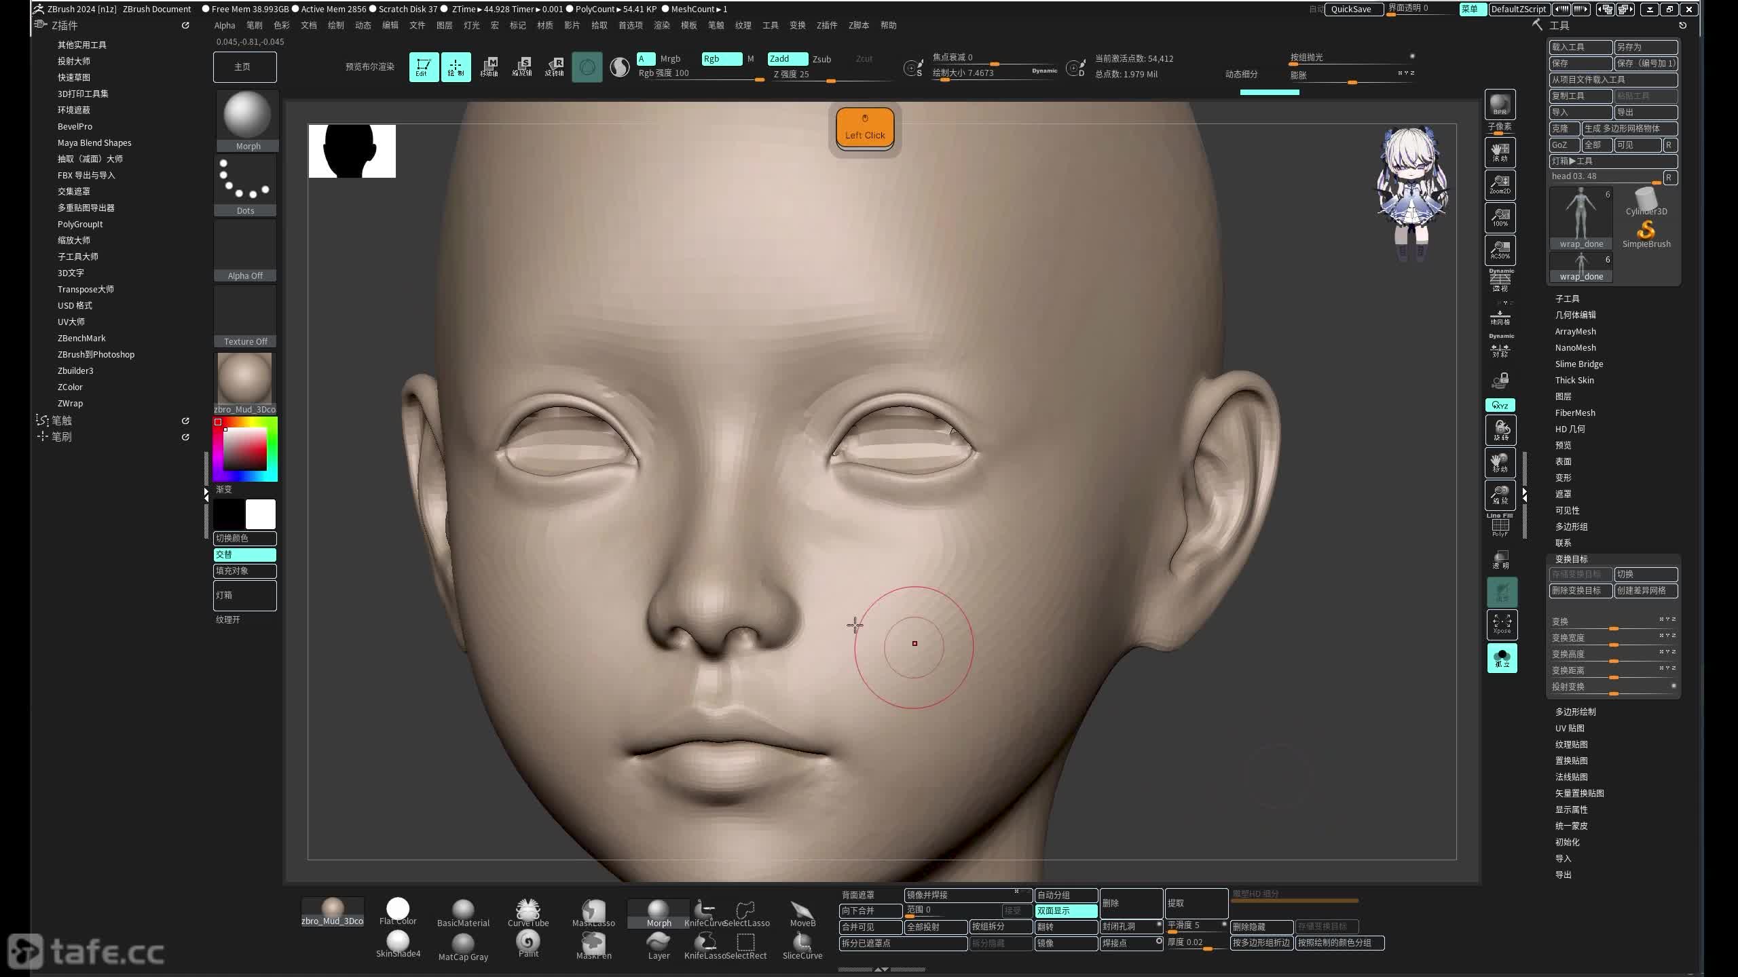Click the Rotate (旋转) view icon in right shelf
The image size is (1738, 977).
point(1500,430)
